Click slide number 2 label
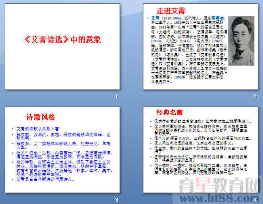 coord(255,97)
